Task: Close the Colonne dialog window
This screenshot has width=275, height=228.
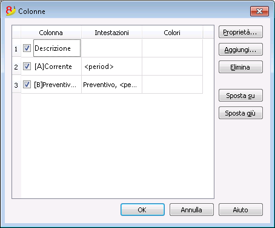Action: pos(259,11)
